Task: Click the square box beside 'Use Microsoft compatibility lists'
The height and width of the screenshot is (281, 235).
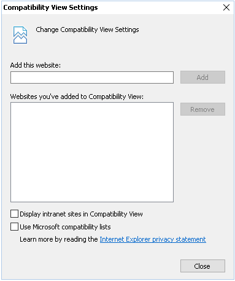Action: (14, 227)
